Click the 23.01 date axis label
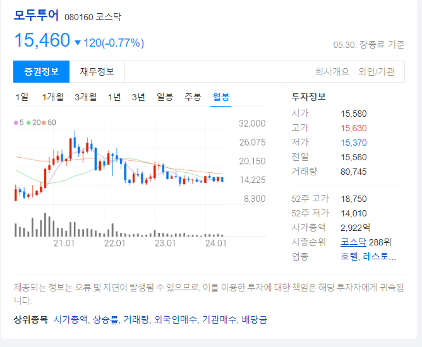Image resolution: width=422 pixels, height=347 pixels. pos(165,244)
